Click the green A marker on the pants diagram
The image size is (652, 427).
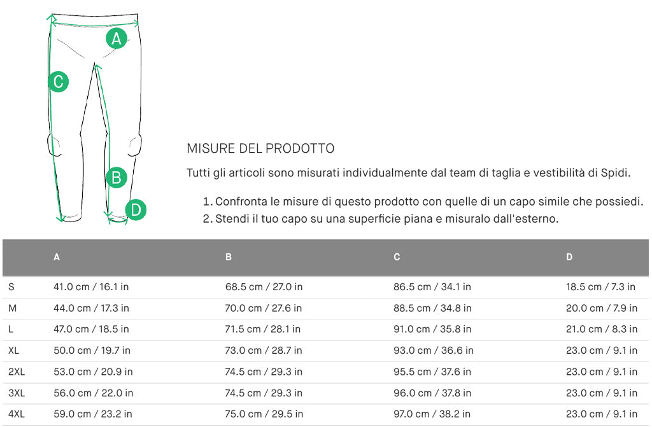tap(116, 39)
